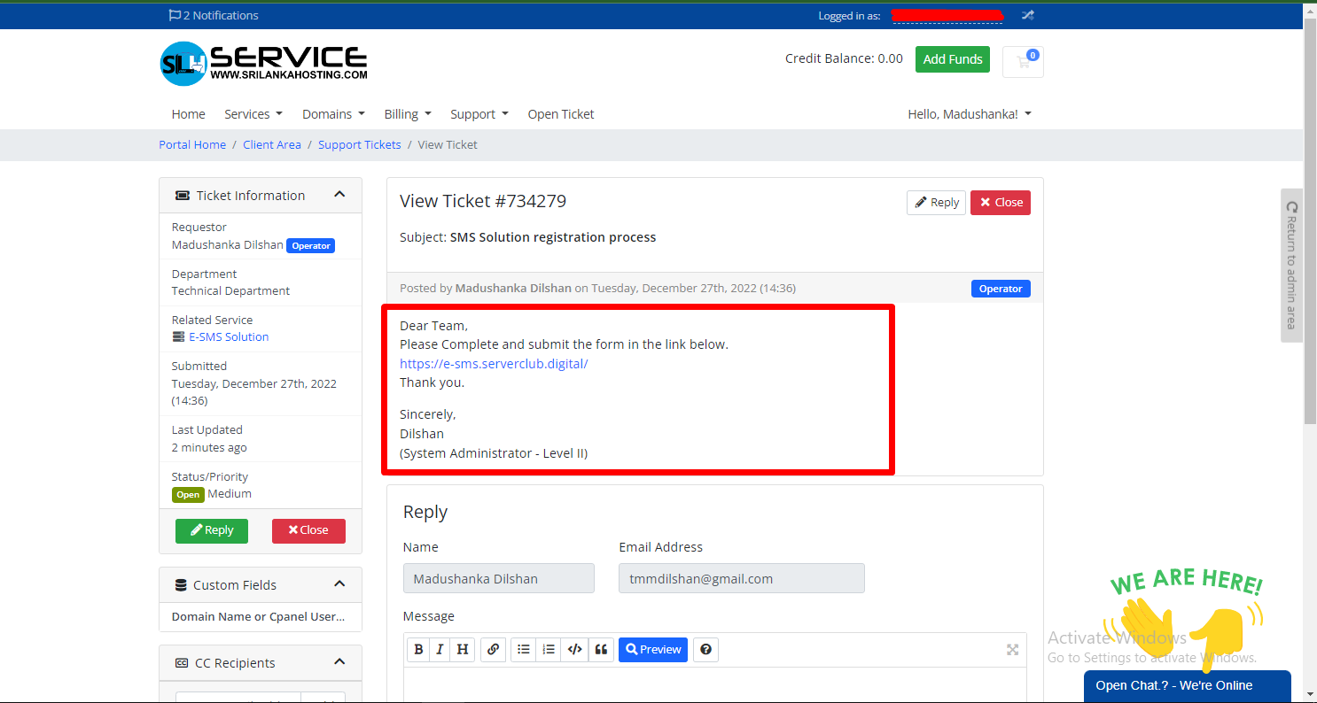This screenshot has width=1317, height=703.
Task: Open the Open Ticket menu item
Action: pos(560,114)
